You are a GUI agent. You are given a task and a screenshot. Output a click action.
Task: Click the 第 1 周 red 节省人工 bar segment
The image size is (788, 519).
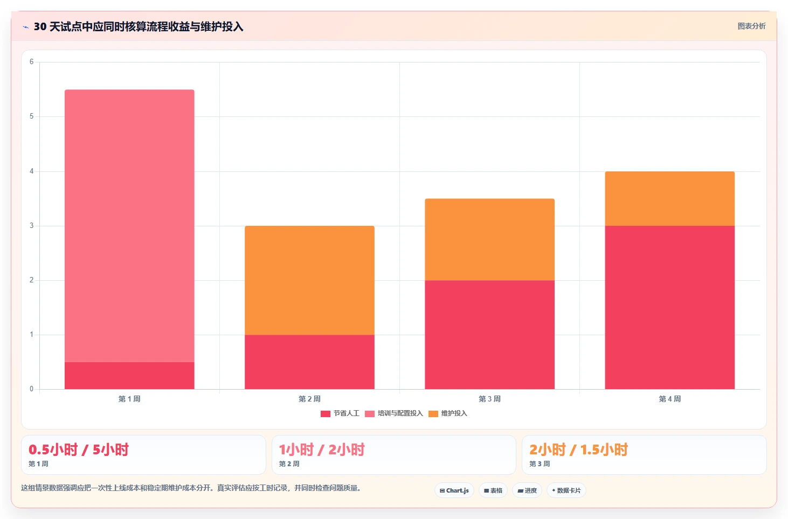pyautogui.click(x=129, y=376)
